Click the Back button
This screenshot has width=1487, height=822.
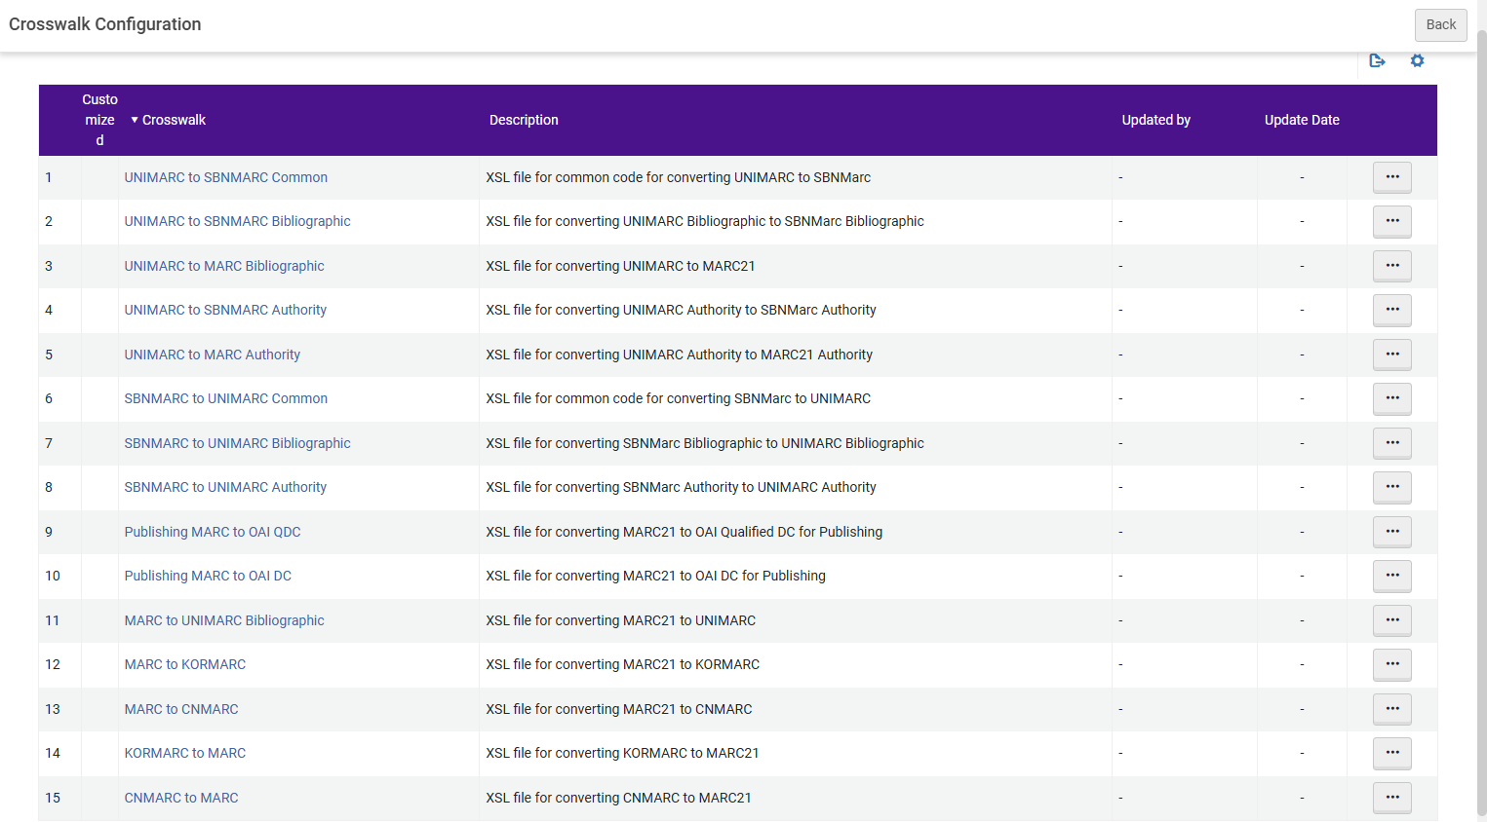1440,25
